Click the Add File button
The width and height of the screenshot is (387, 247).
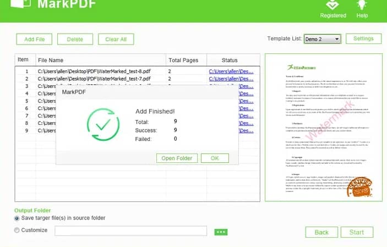(x=34, y=39)
